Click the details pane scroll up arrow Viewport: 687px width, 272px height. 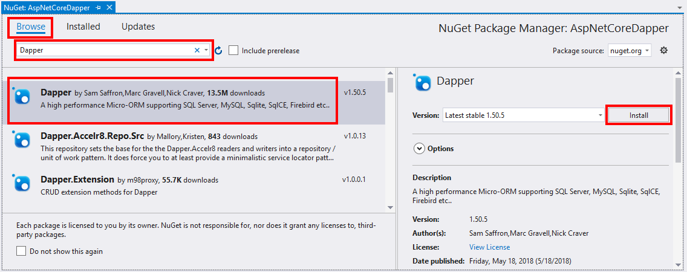click(x=679, y=73)
